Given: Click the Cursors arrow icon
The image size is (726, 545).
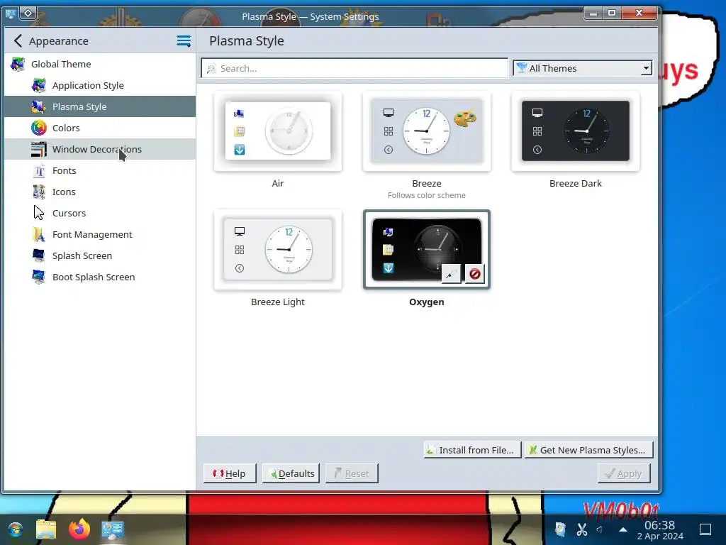Looking at the screenshot, I should point(39,213).
